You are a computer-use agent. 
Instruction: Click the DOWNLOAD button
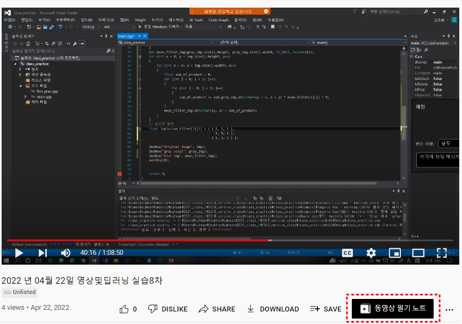coord(273,309)
